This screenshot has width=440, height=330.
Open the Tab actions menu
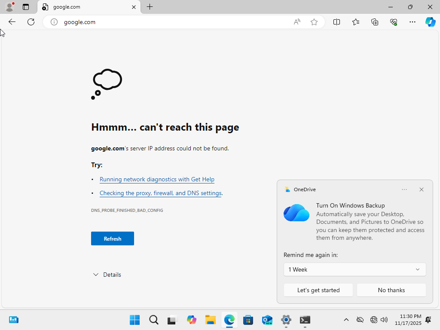26,7
